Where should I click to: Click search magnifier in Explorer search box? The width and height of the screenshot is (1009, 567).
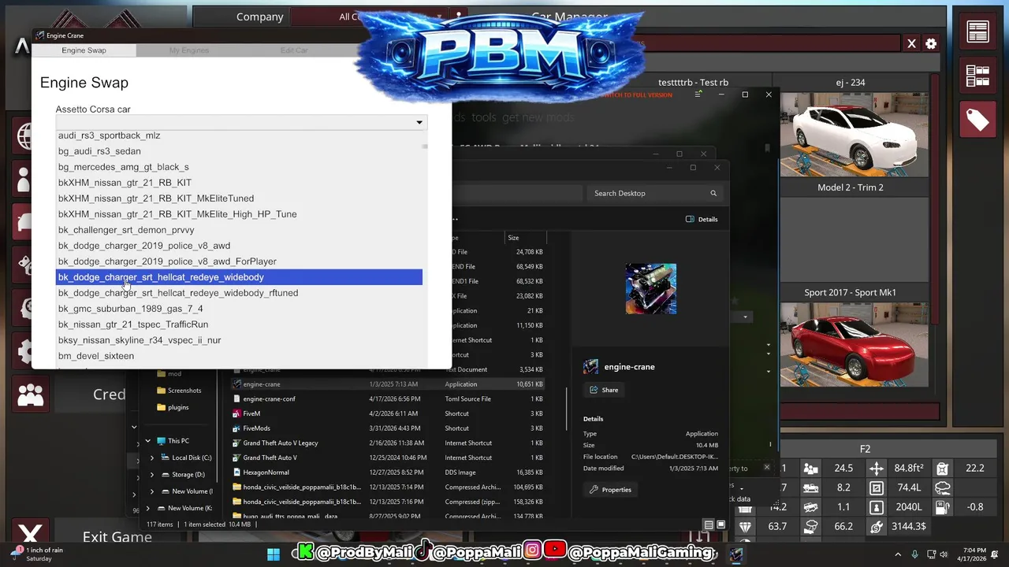(x=713, y=193)
